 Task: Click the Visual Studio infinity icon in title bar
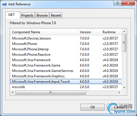pos(5,4)
